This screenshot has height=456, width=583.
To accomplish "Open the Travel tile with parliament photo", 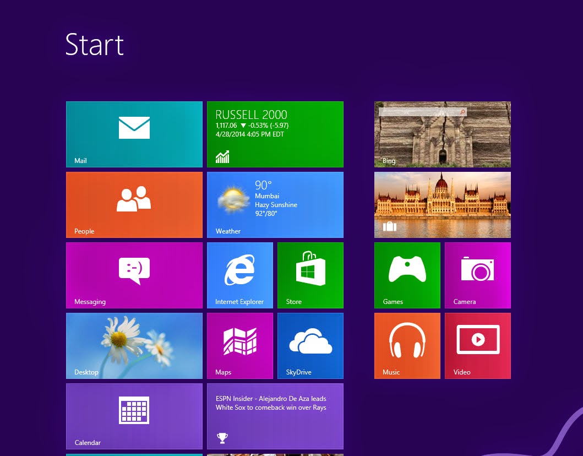I will (443, 204).
